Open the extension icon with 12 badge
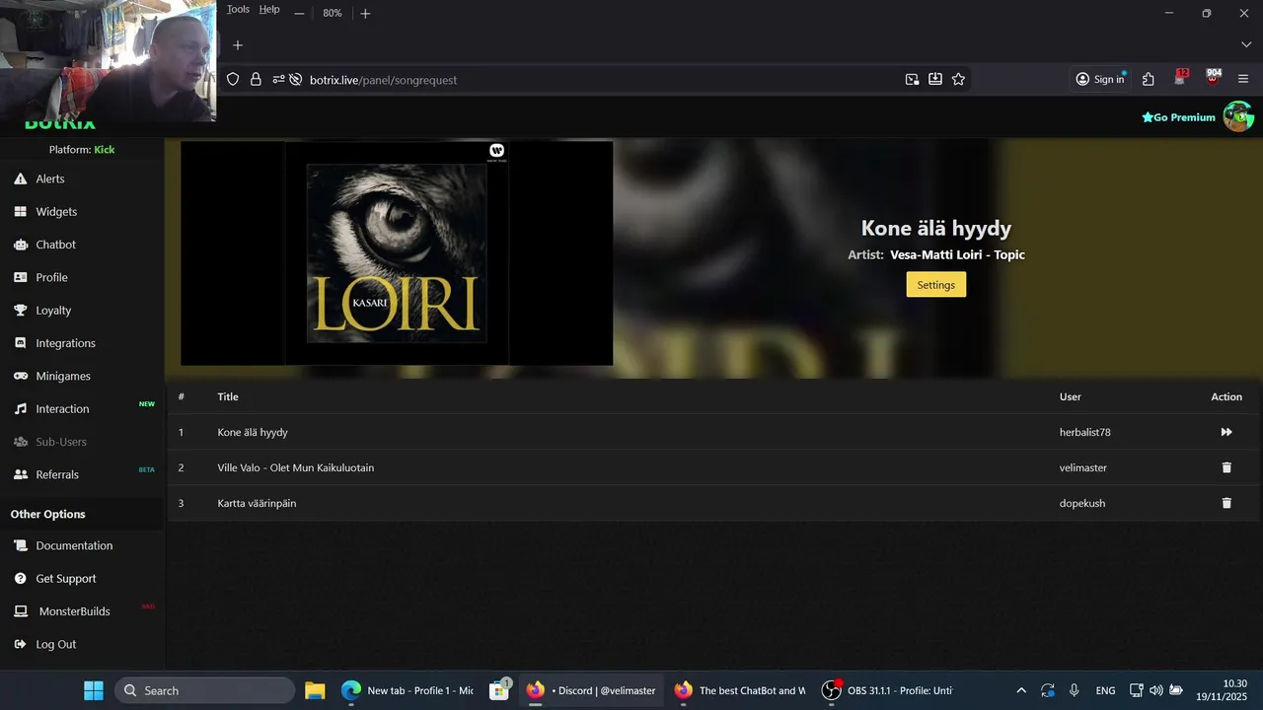This screenshot has width=1263, height=710. pyautogui.click(x=1180, y=78)
